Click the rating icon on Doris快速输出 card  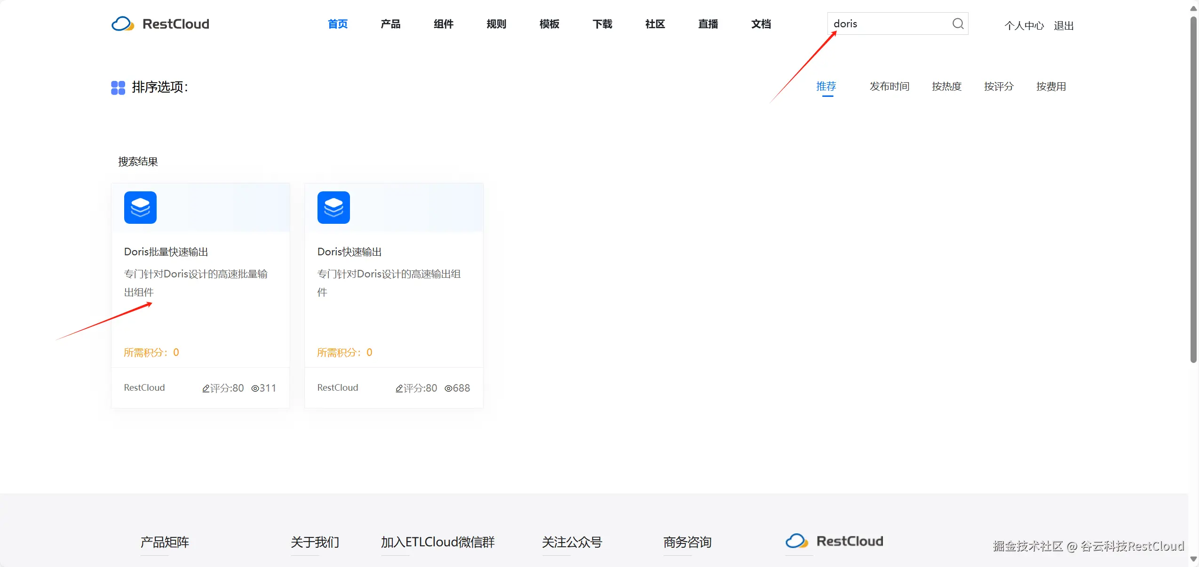point(399,388)
